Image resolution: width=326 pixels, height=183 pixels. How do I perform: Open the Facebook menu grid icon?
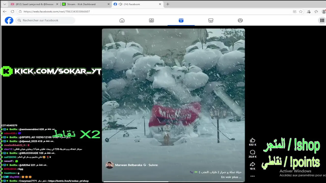pyautogui.click(x=322, y=20)
